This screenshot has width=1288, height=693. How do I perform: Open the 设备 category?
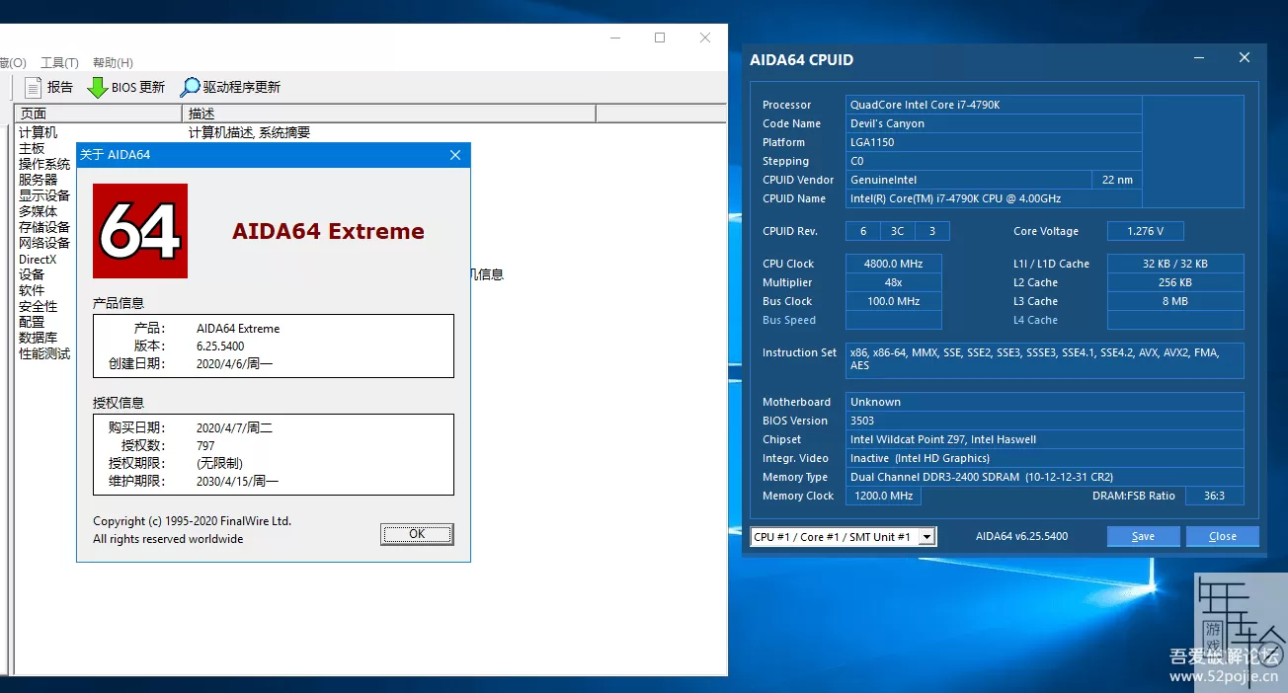tap(32, 274)
